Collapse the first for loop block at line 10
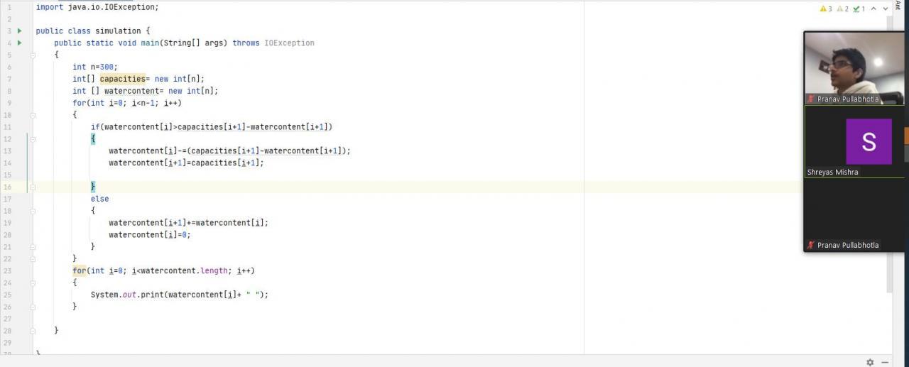This screenshot has height=367, width=909. point(33,114)
